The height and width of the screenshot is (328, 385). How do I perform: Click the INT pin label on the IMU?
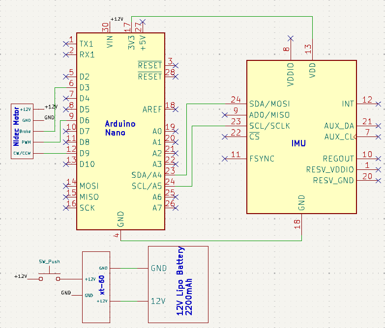(x=348, y=104)
